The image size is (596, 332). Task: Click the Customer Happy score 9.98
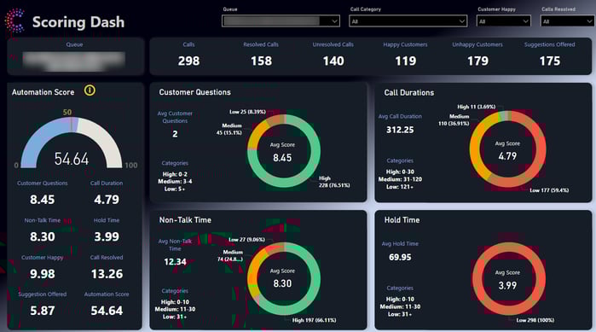pyautogui.click(x=42, y=274)
